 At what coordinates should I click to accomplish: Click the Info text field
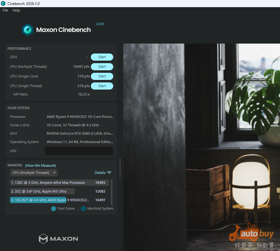[x=79, y=151]
